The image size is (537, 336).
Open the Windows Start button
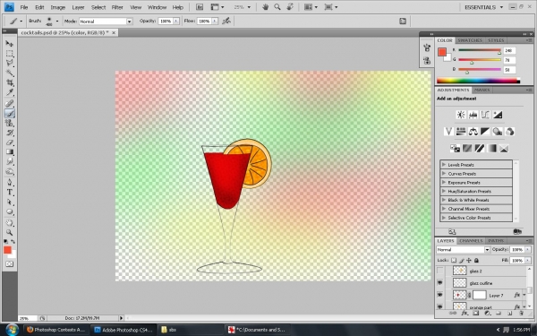coord(12,330)
